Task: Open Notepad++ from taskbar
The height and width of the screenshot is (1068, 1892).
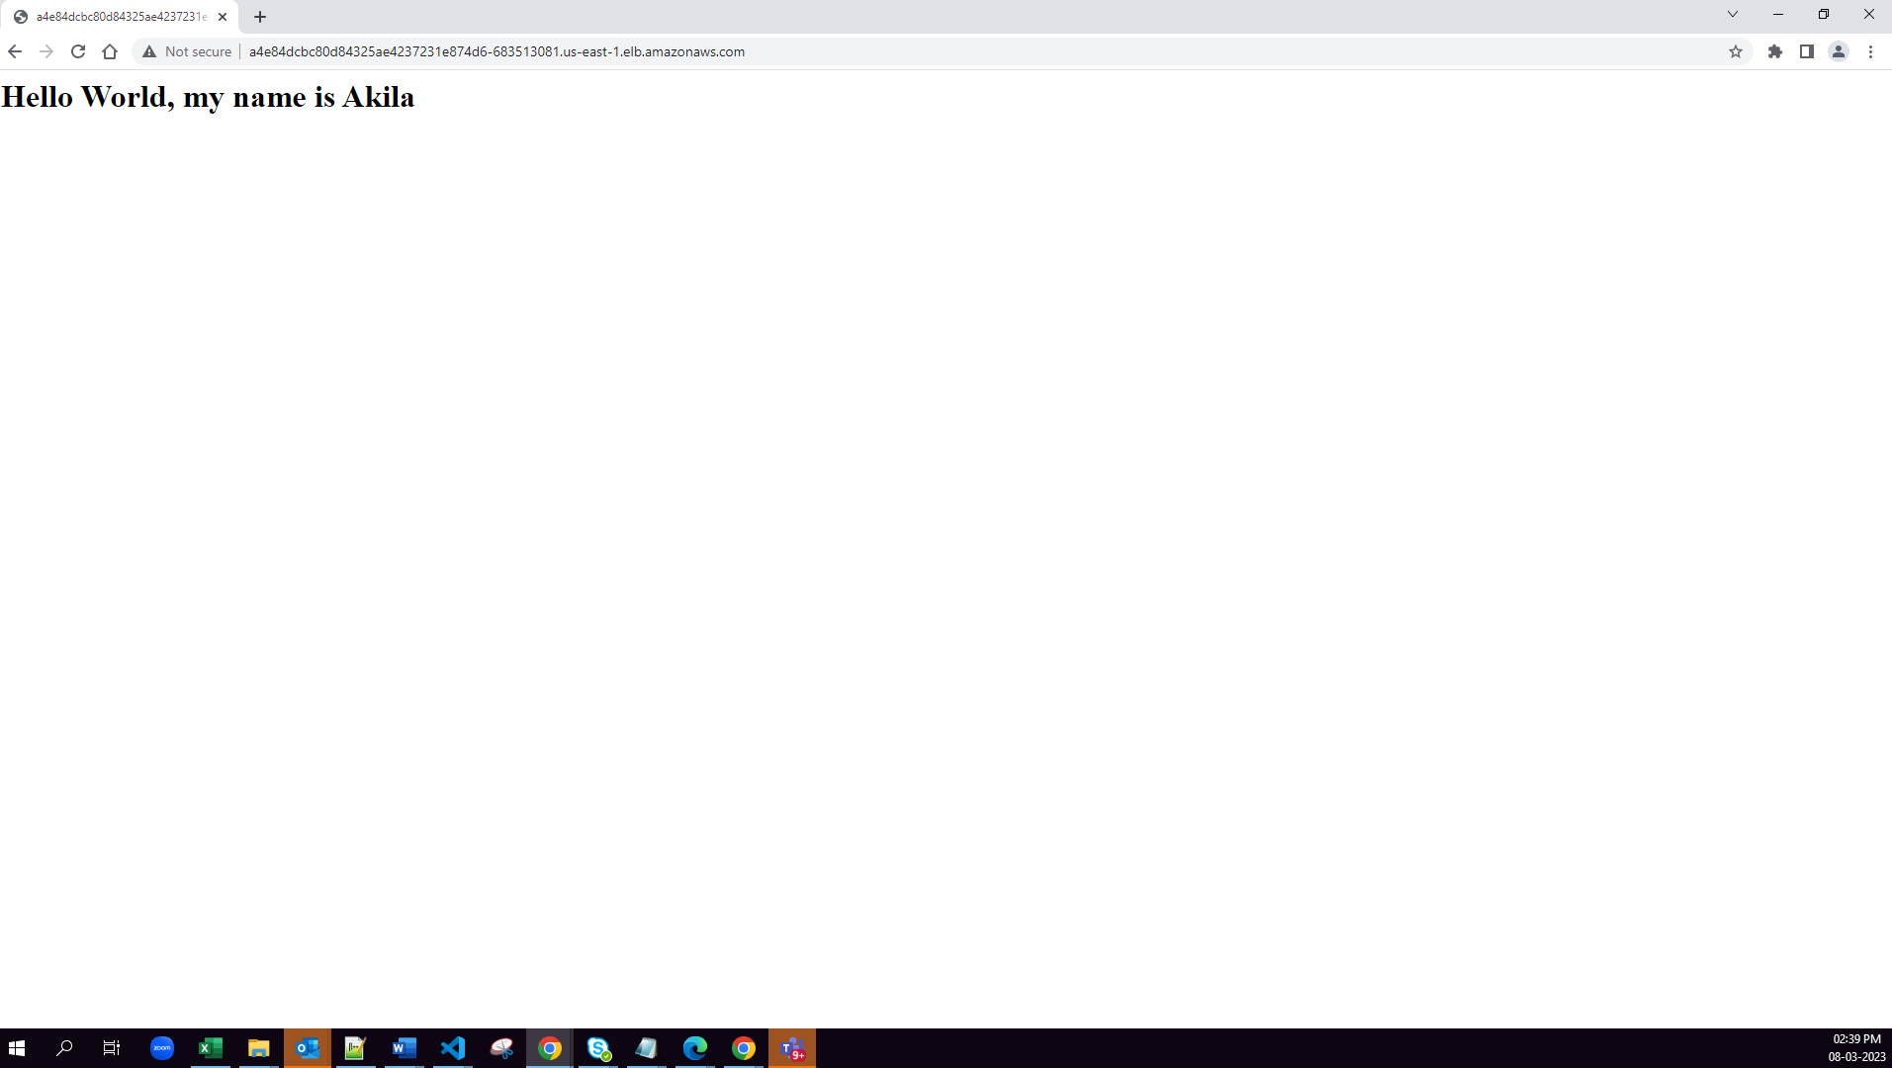Action: [x=356, y=1048]
